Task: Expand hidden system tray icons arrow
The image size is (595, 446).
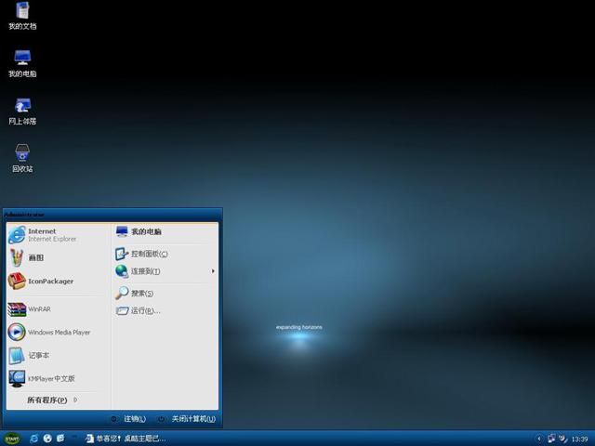Action: coord(539,439)
